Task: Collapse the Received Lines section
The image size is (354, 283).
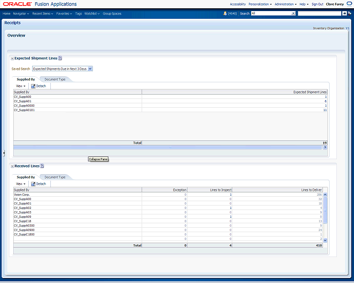Action: click(12, 166)
